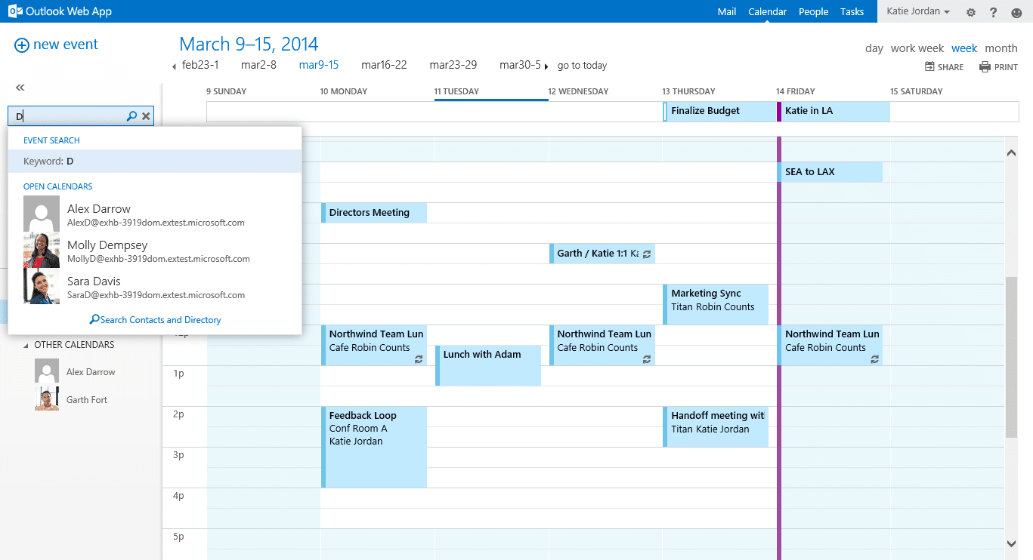Switch to month view
This screenshot has height=560, width=1033.
[x=1001, y=48]
